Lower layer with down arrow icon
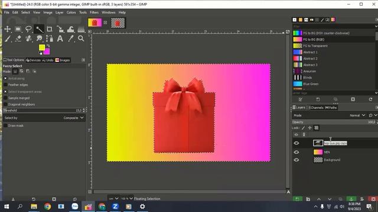Screen dimensions: 378x212 330,199
